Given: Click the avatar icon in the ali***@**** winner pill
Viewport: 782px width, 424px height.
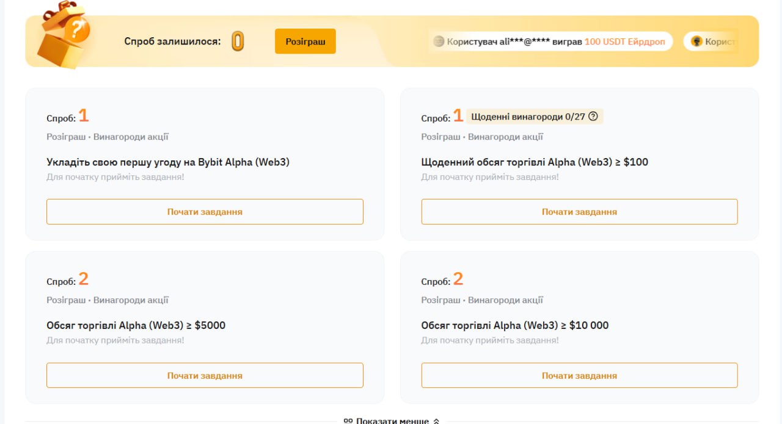Looking at the screenshot, I should 439,41.
